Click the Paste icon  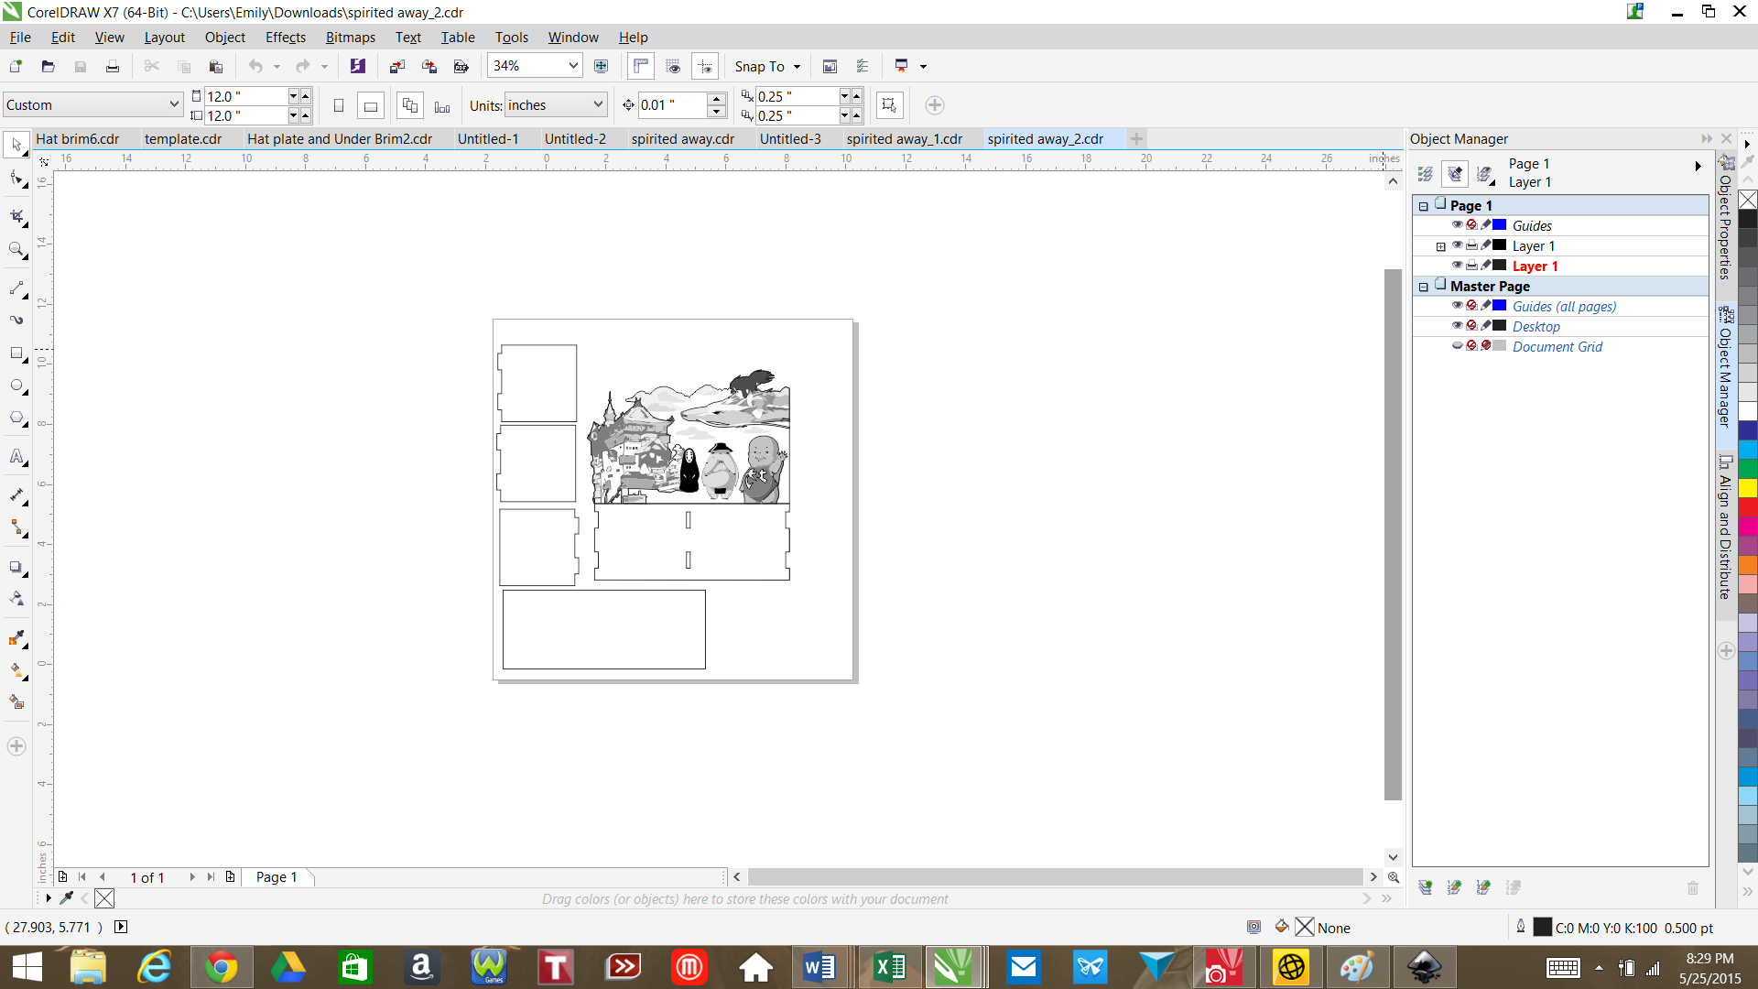click(216, 66)
